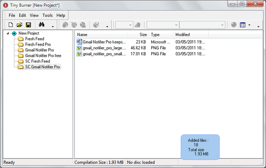Click the Tiny Burner app icon in title bar
This screenshot has width=266, height=168.
[5, 5]
